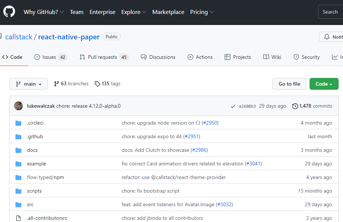
Task: Open commit message release 4.12.0-alpha.0
Action: coord(89,106)
